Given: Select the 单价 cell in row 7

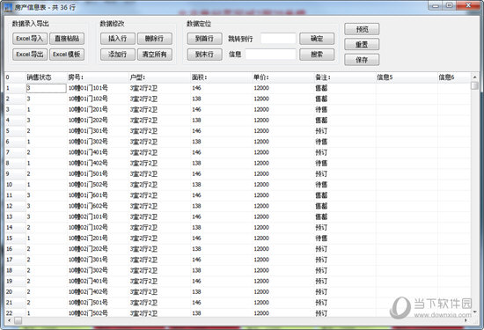Looking at the screenshot, I should point(283,152).
